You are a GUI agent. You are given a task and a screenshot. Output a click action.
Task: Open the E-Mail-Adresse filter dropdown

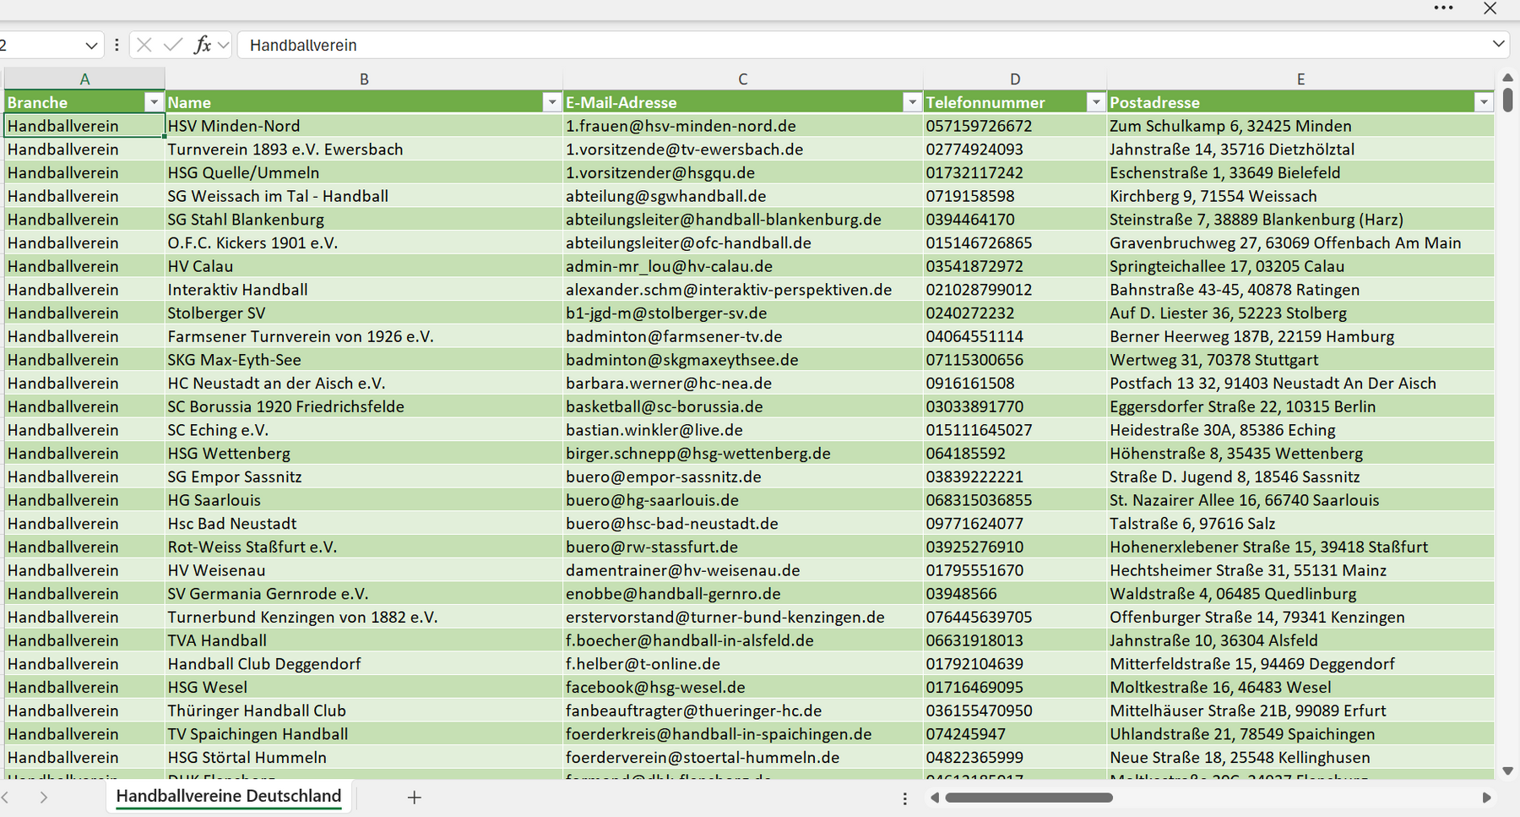coord(912,102)
